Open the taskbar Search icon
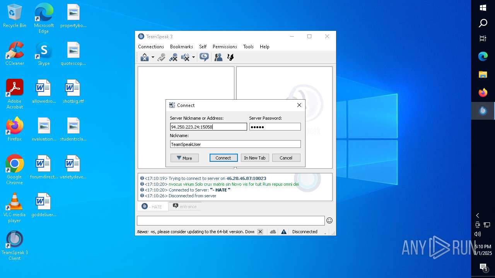 tap(483, 23)
